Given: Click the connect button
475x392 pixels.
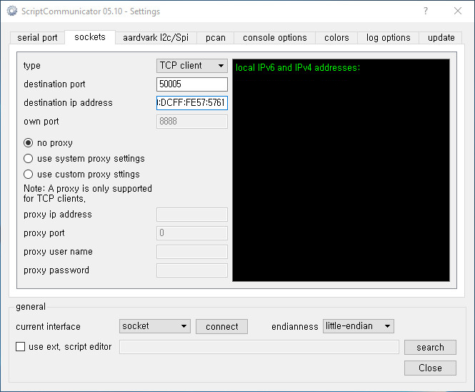Looking at the screenshot, I should [x=221, y=326].
